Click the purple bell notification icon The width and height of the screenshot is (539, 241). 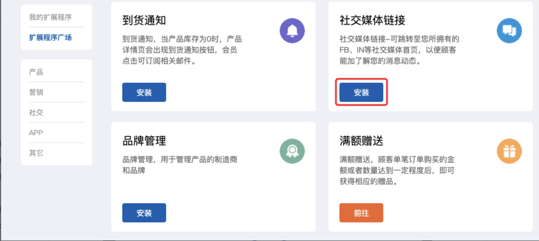[292, 31]
